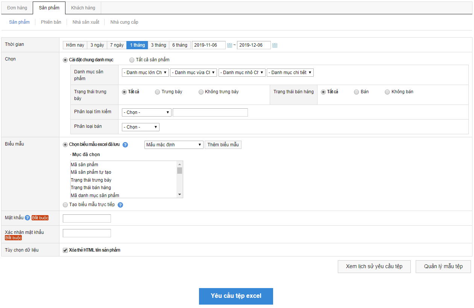This screenshot has width=474, height=308.
Task: Expand the Phân loại bán dropdown
Action: coord(141,127)
